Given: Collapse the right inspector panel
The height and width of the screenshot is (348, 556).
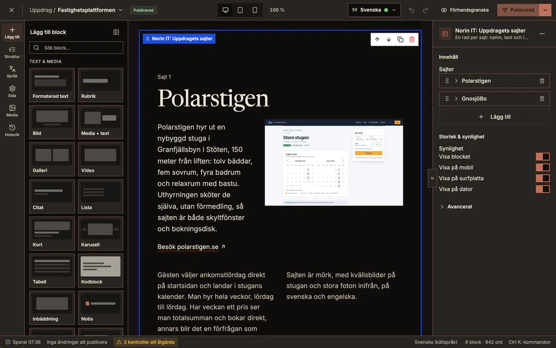Looking at the screenshot, I should click(x=432, y=178).
